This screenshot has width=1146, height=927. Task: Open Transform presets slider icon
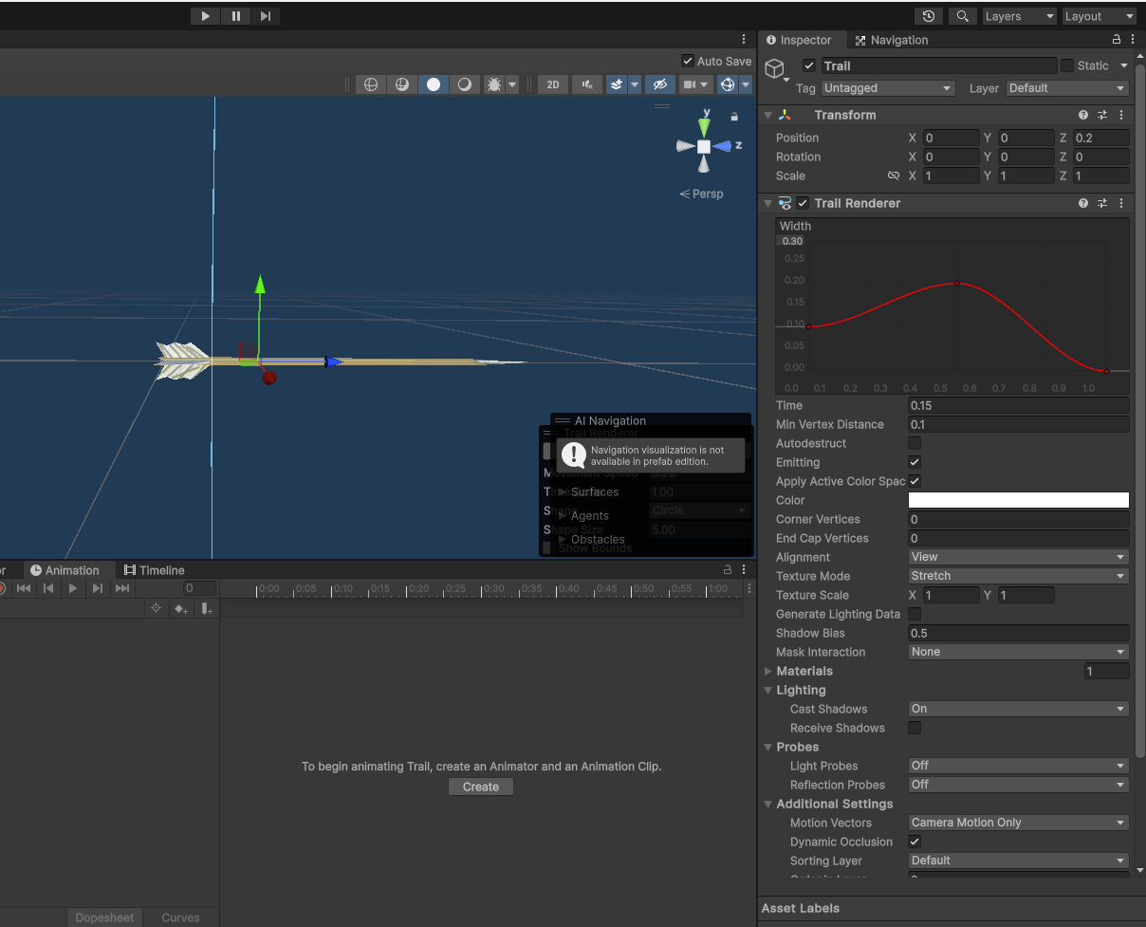(1102, 115)
